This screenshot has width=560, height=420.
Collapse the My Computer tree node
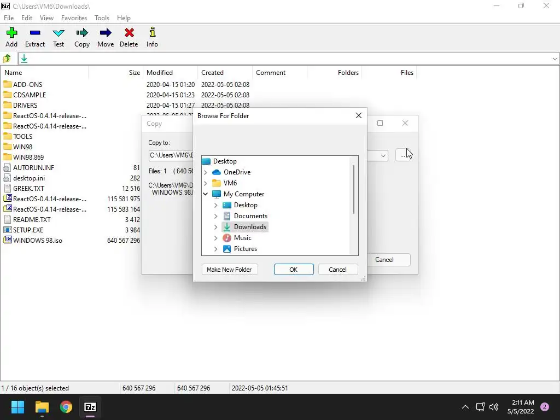tap(206, 194)
